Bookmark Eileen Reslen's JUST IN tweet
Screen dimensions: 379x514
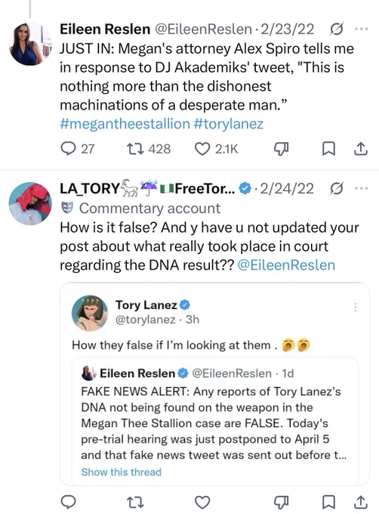point(328,149)
